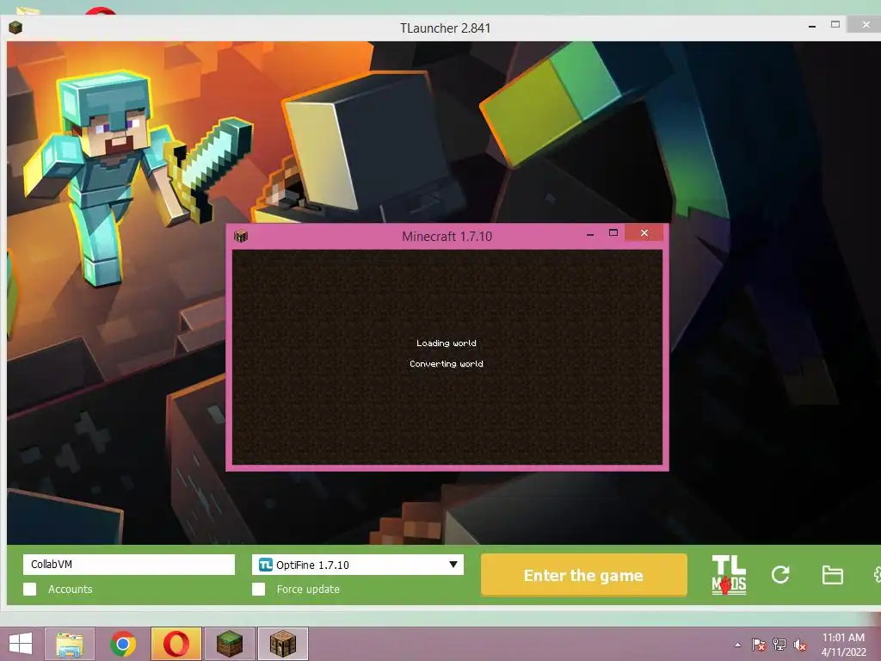Maximize the TLauncher 2.841 window

[835, 24]
